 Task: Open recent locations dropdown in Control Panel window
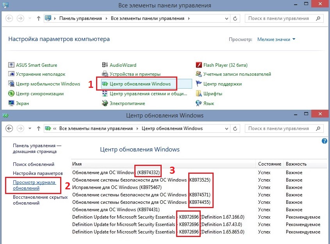pyautogui.click(x=30, y=18)
